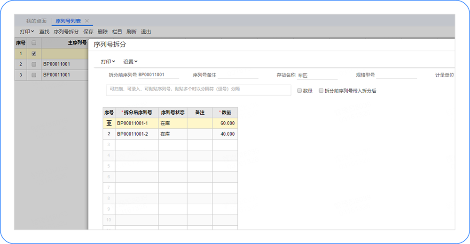Click the 拆分后序列号 column header

point(137,112)
